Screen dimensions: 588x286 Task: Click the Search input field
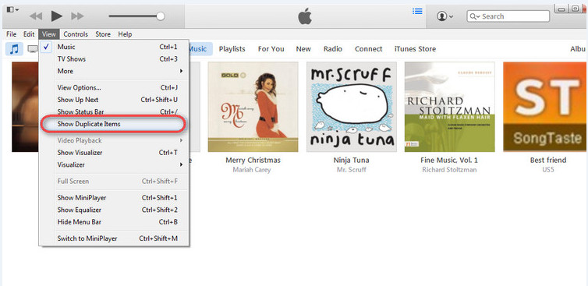coord(508,16)
